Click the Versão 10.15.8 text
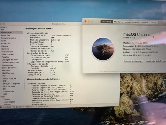Viewport: 166px width, 125px height. click(129, 38)
